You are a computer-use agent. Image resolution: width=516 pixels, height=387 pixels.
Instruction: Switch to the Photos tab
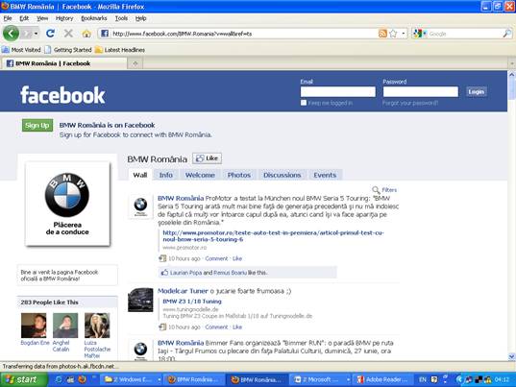click(x=239, y=175)
